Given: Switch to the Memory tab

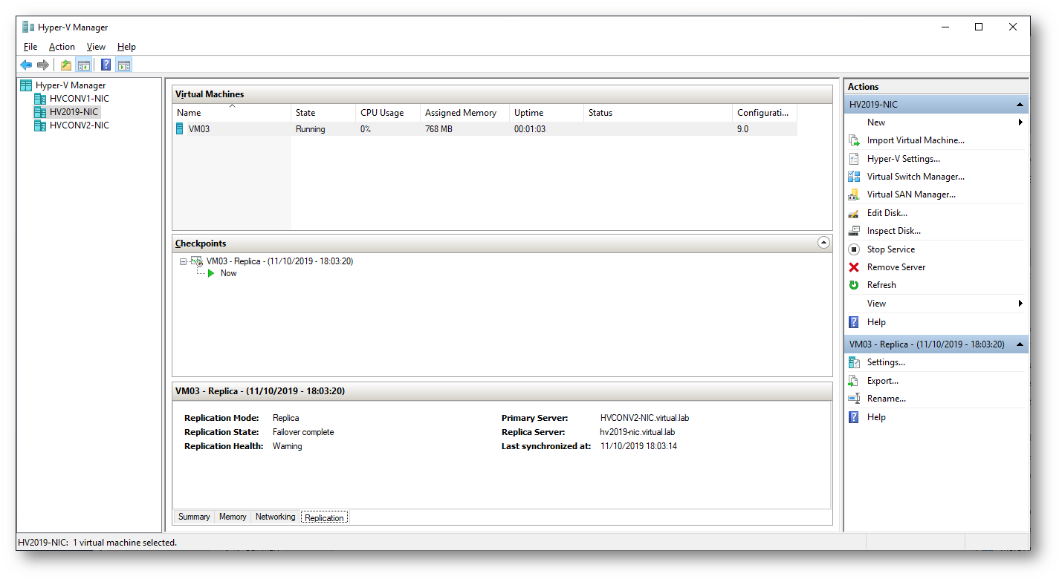Looking at the screenshot, I should point(233,517).
